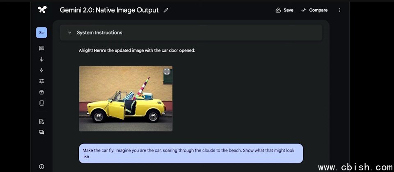394x172 pixels.
Task: Open the create prompt sidebar icon
Action: [x=41, y=48]
